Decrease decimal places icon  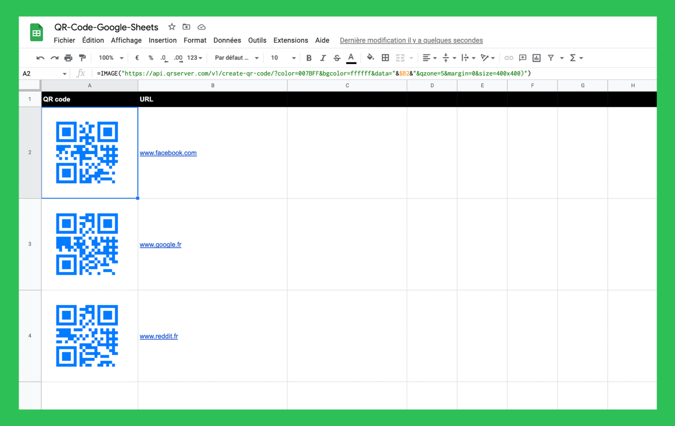pos(164,58)
